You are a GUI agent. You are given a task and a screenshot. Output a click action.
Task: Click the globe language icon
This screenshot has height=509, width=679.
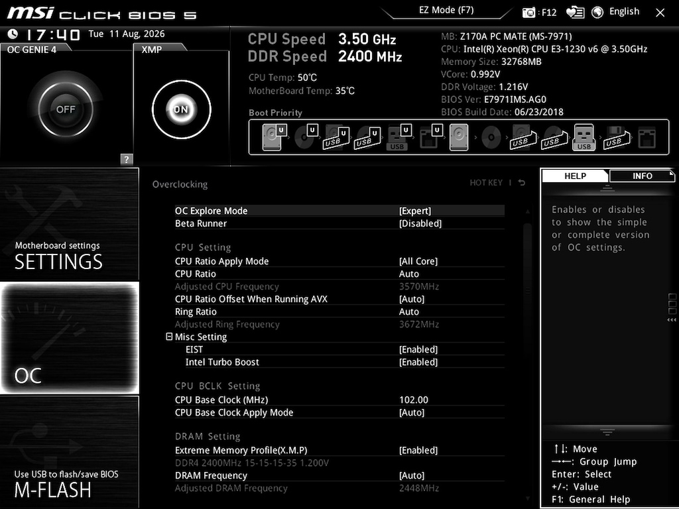click(597, 13)
